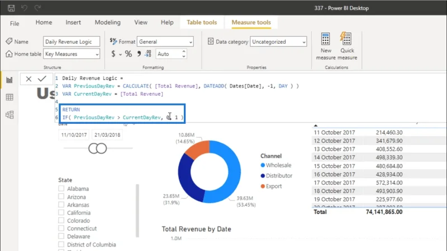Undo the last action
The image size is (447, 251).
click(x=24, y=8)
